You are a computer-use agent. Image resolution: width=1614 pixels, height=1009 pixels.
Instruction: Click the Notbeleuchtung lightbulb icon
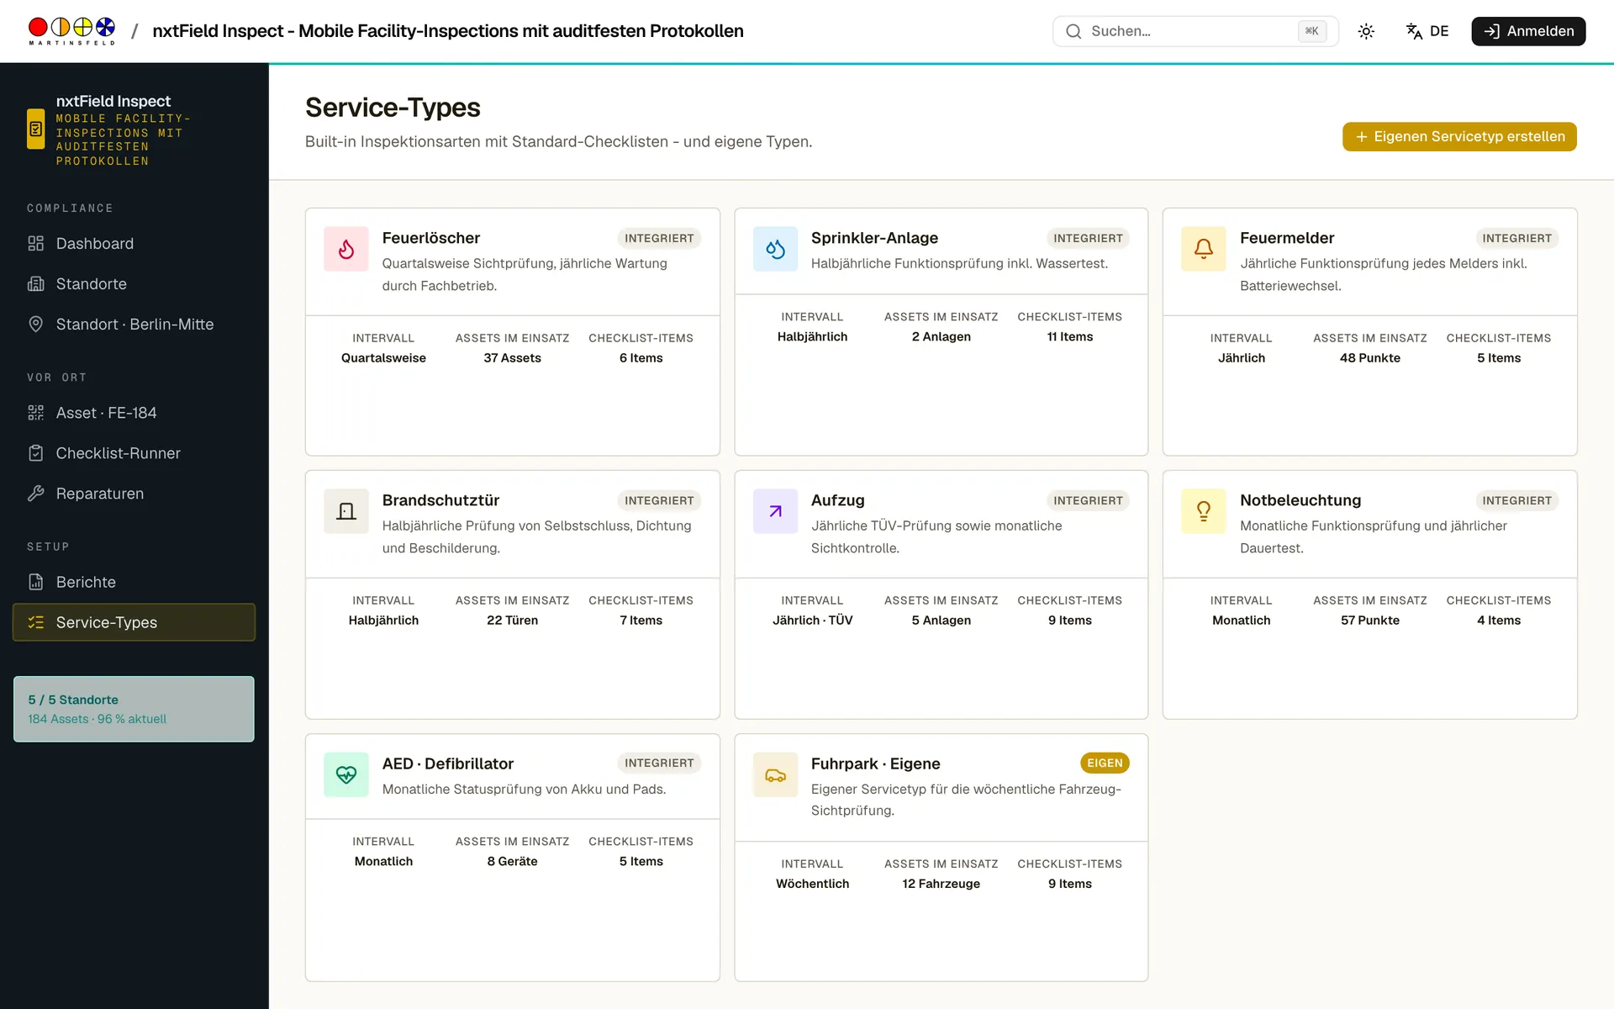click(x=1204, y=511)
